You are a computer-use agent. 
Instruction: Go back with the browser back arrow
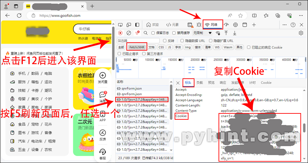pyautogui.click(x=8, y=16)
